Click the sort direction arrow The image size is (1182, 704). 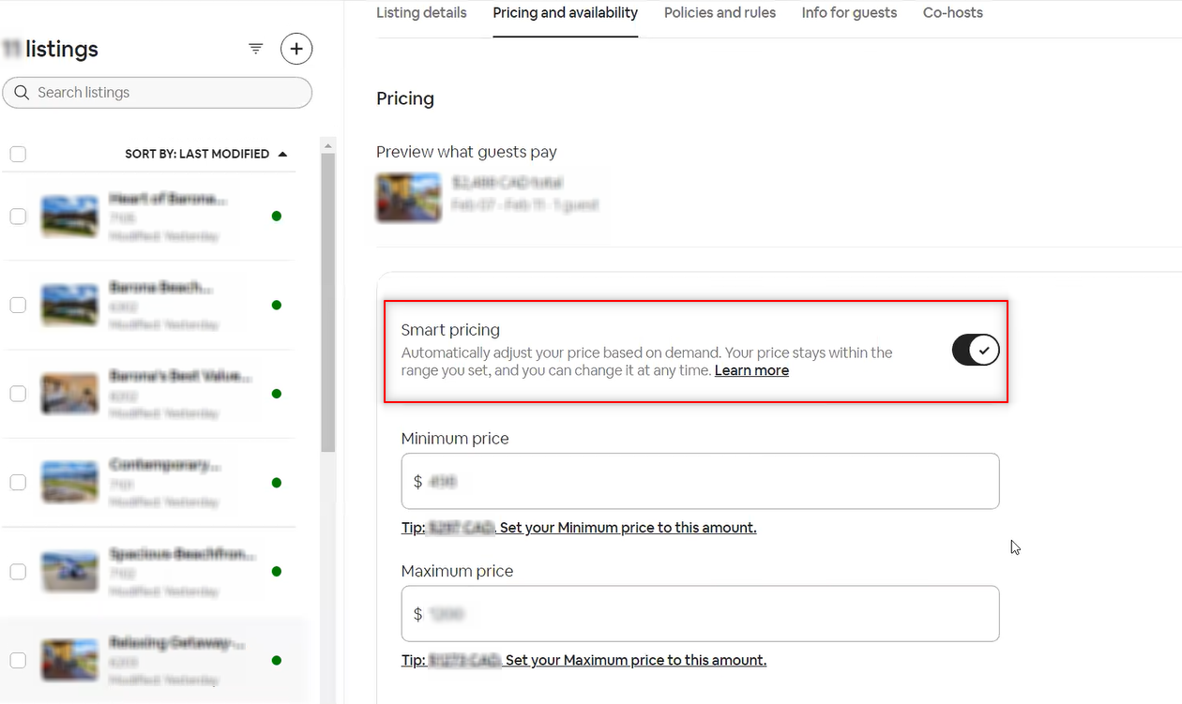[x=283, y=154]
